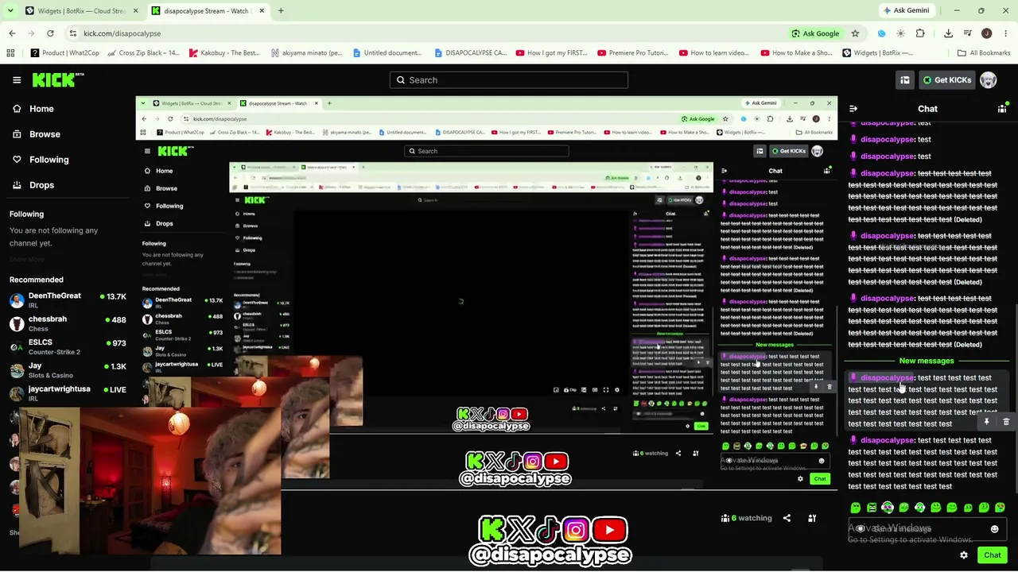Open the Untitled document bookmark

tap(387, 53)
